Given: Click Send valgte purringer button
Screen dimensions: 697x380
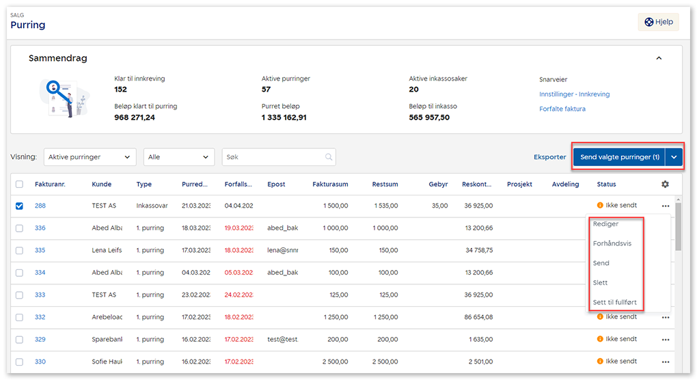Looking at the screenshot, I should pos(619,157).
